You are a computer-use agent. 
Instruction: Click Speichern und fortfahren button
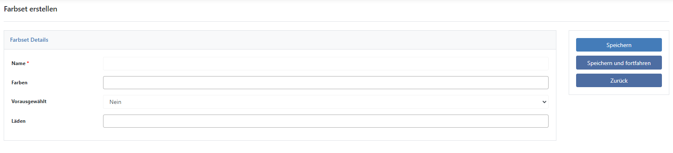619,63
